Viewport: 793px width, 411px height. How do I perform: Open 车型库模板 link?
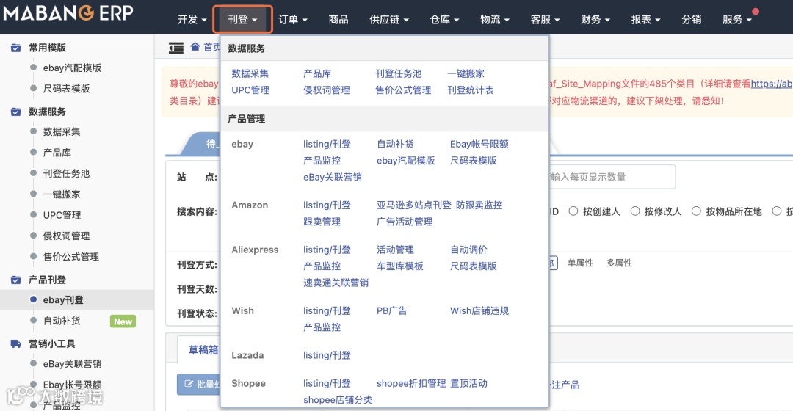(x=400, y=266)
